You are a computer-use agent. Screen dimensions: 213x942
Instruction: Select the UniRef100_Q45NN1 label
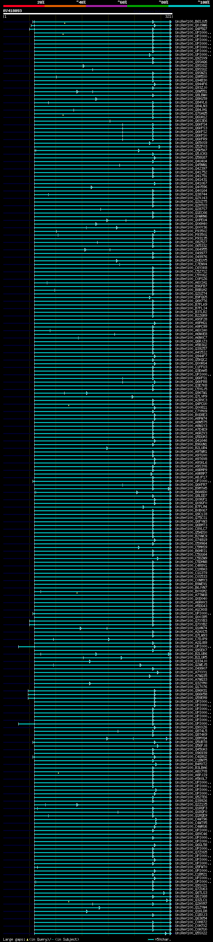(191, 165)
